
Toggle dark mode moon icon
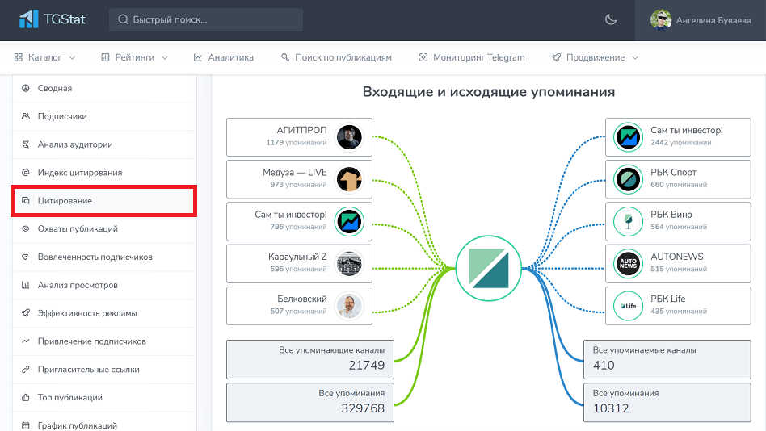click(x=611, y=19)
